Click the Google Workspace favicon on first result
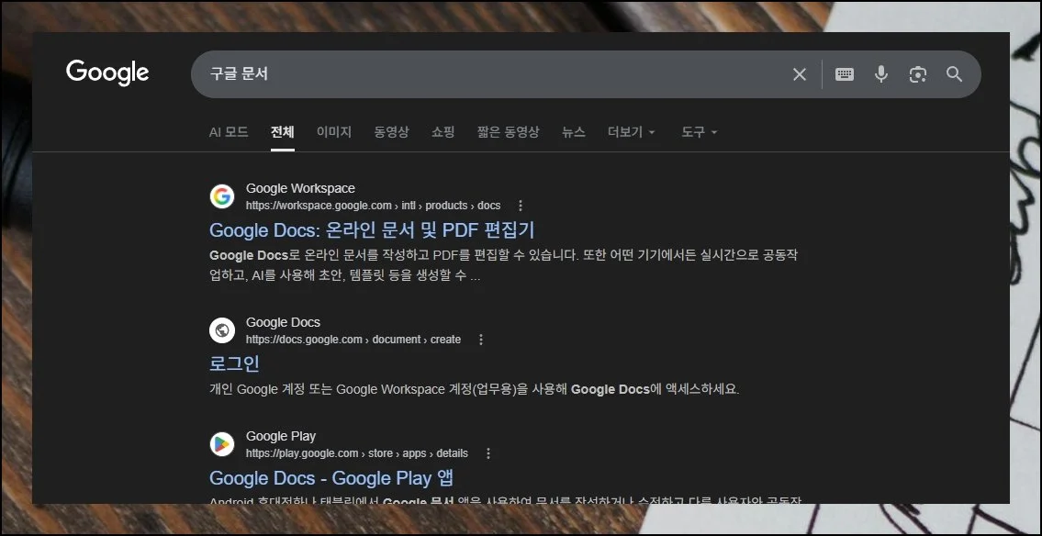Viewport: 1042px width, 536px height. coord(221,195)
